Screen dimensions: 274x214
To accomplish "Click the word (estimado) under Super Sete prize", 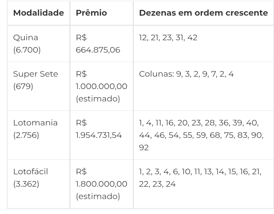I will (98, 99).
